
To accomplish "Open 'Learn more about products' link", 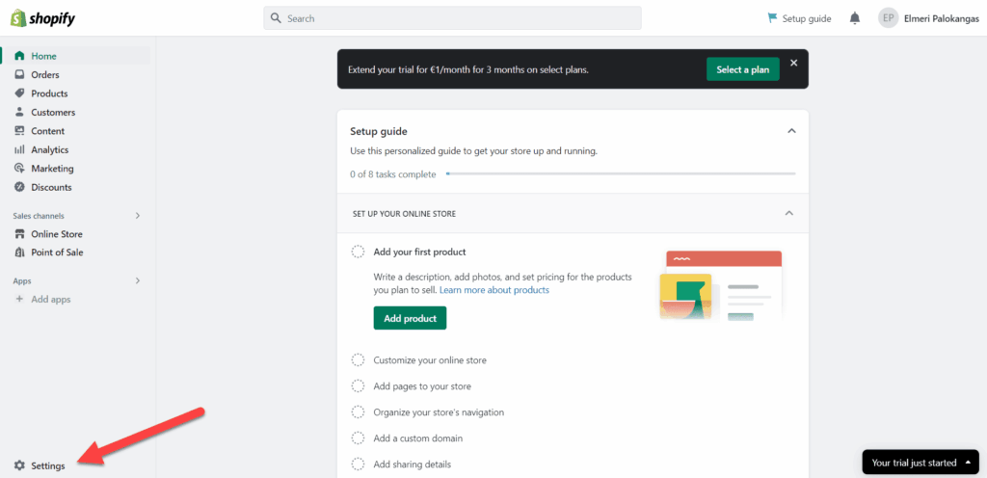I will pos(494,290).
